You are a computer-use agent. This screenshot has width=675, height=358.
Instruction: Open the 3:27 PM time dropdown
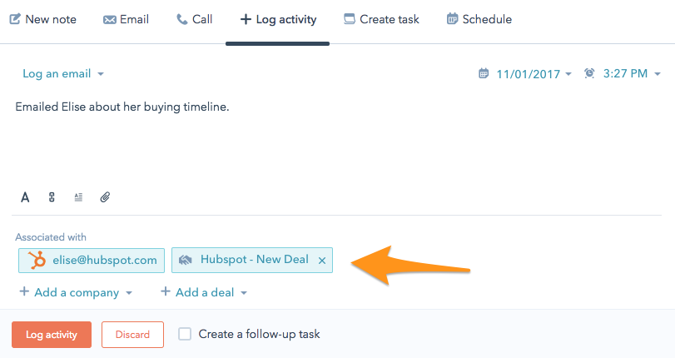tap(631, 73)
